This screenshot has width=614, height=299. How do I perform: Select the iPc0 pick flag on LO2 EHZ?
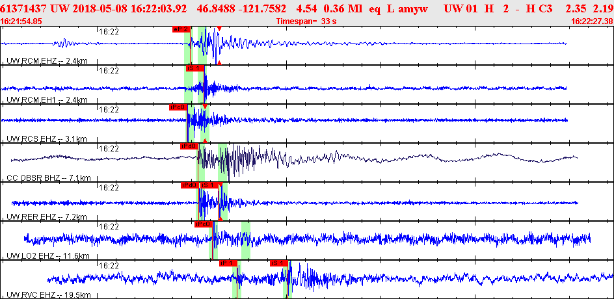click(x=204, y=224)
